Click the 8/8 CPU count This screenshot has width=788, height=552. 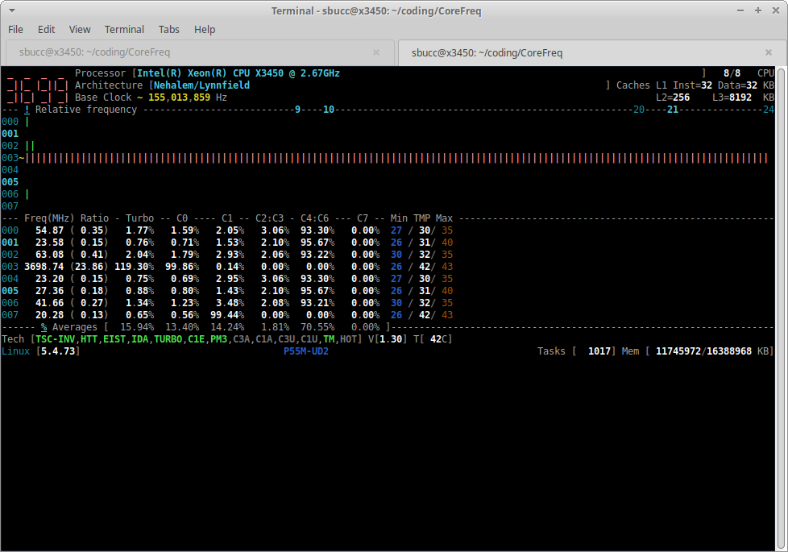pyautogui.click(x=732, y=73)
